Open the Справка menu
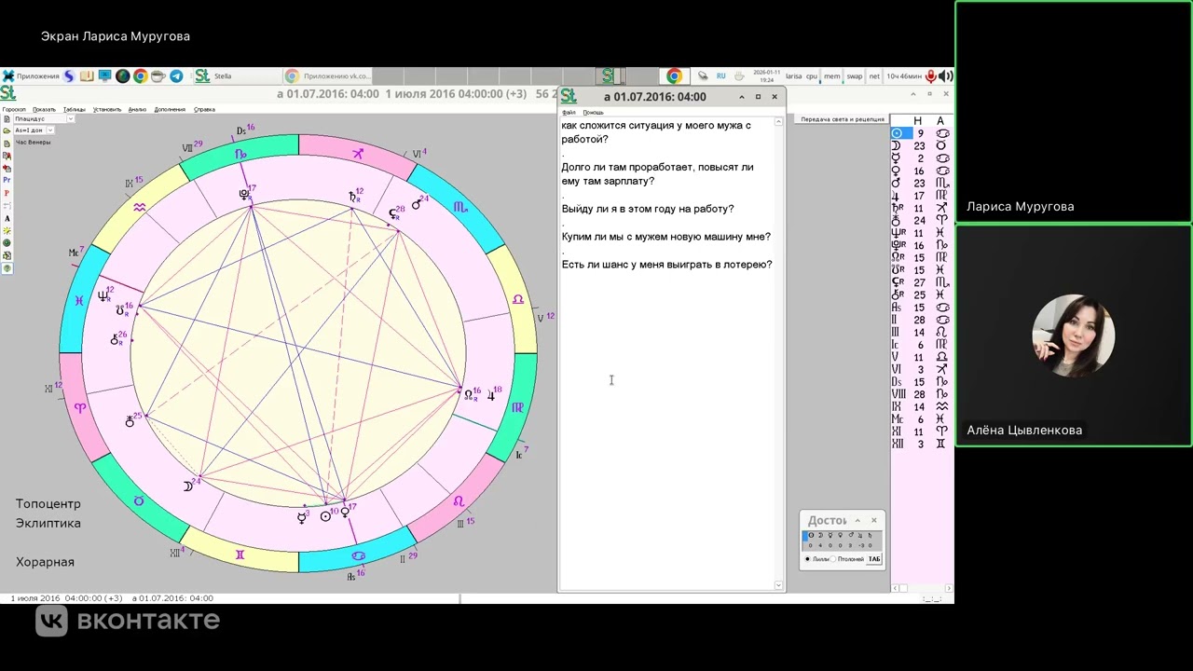 pyautogui.click(x=204, y=110)
